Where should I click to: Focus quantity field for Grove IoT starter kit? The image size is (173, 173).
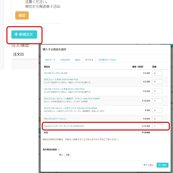157,126
